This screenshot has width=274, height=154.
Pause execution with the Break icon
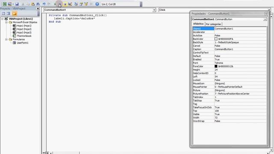[60, 4]
